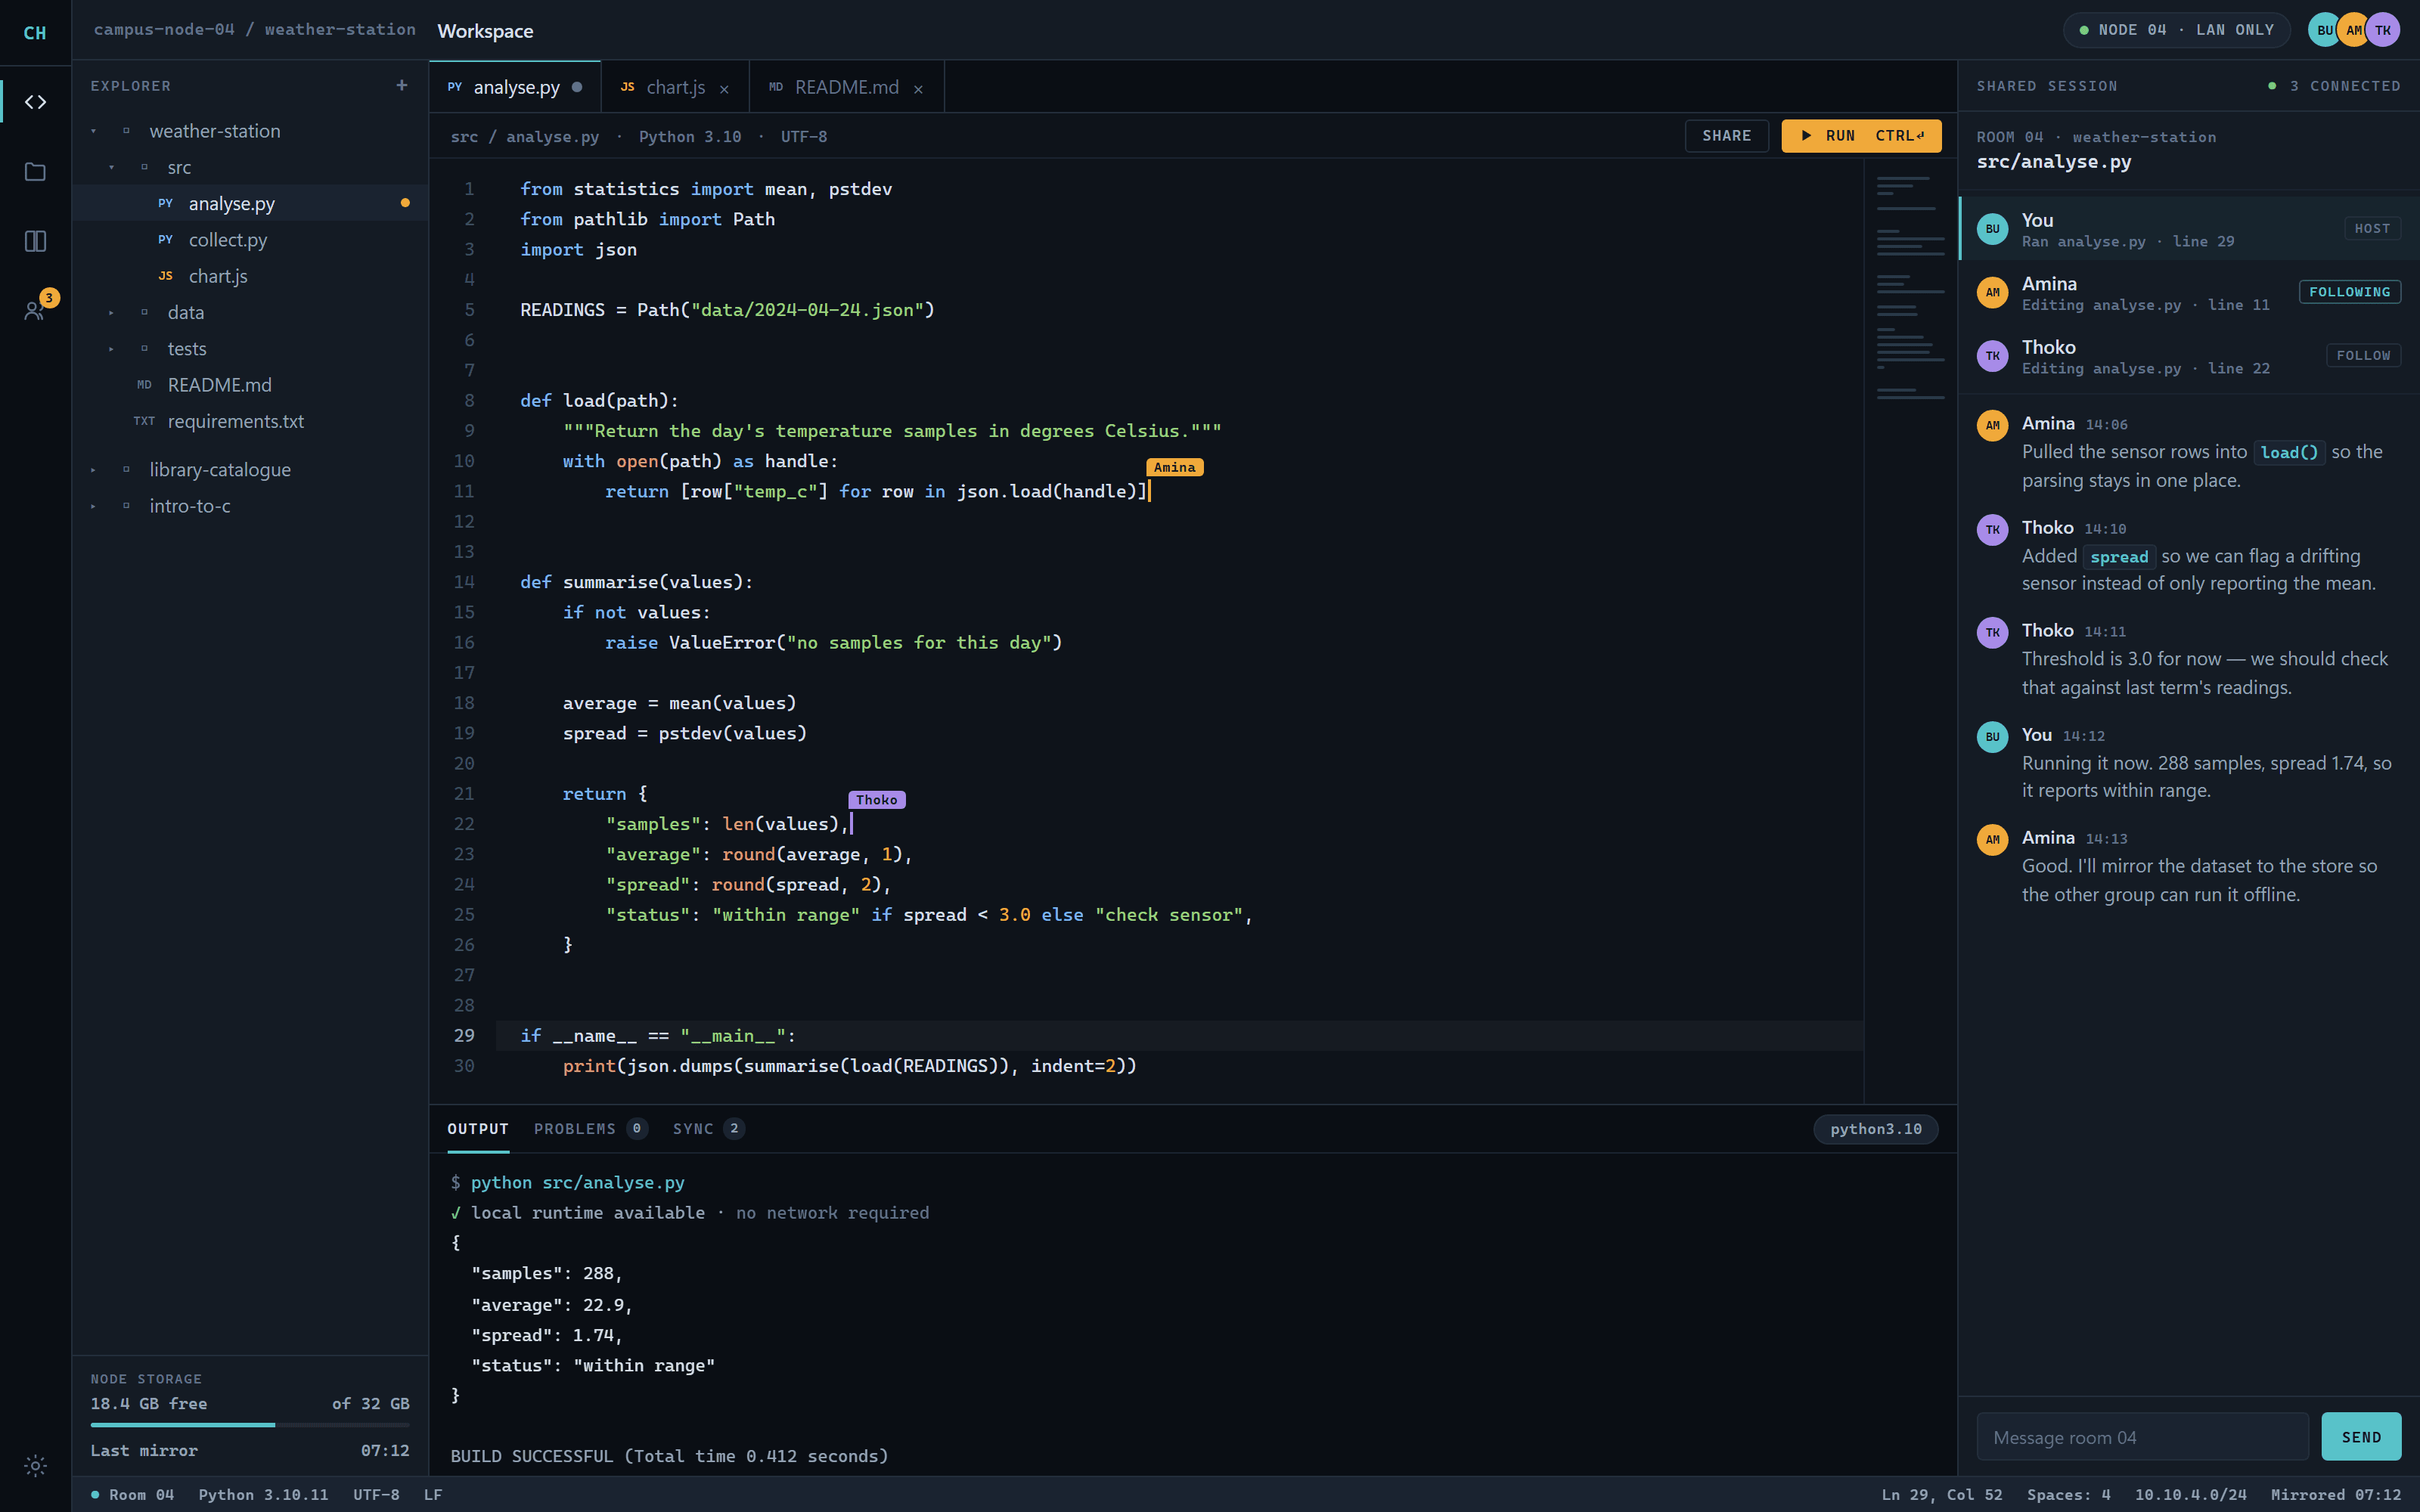Click UTF-8 in the status bar
This screenshot has width=2420, height=1512.
click(376, 1495)
